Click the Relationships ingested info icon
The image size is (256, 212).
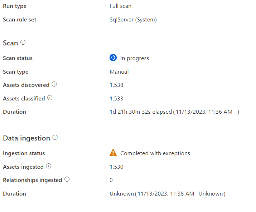[67, 179]
